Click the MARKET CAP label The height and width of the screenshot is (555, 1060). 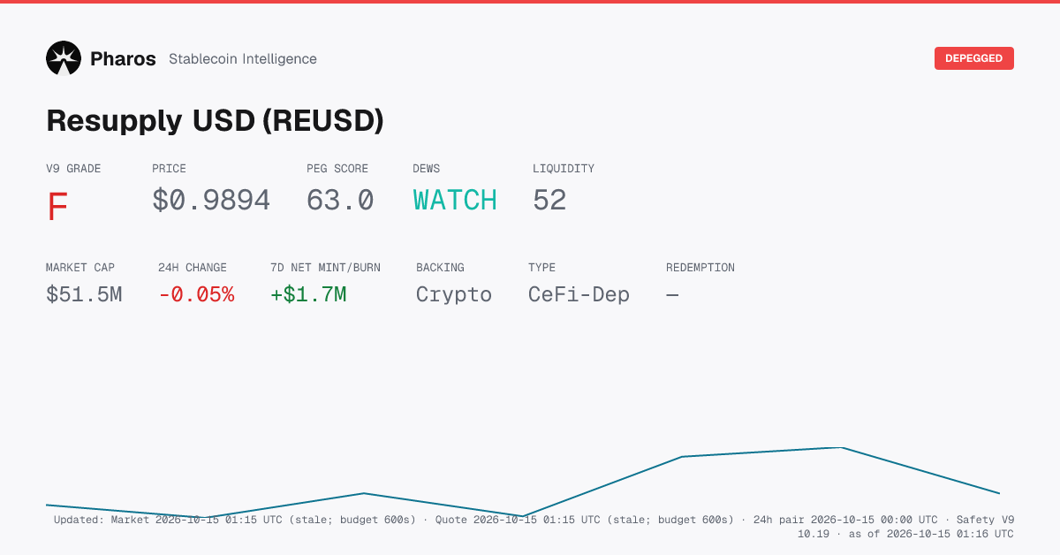tap(80, 268)
